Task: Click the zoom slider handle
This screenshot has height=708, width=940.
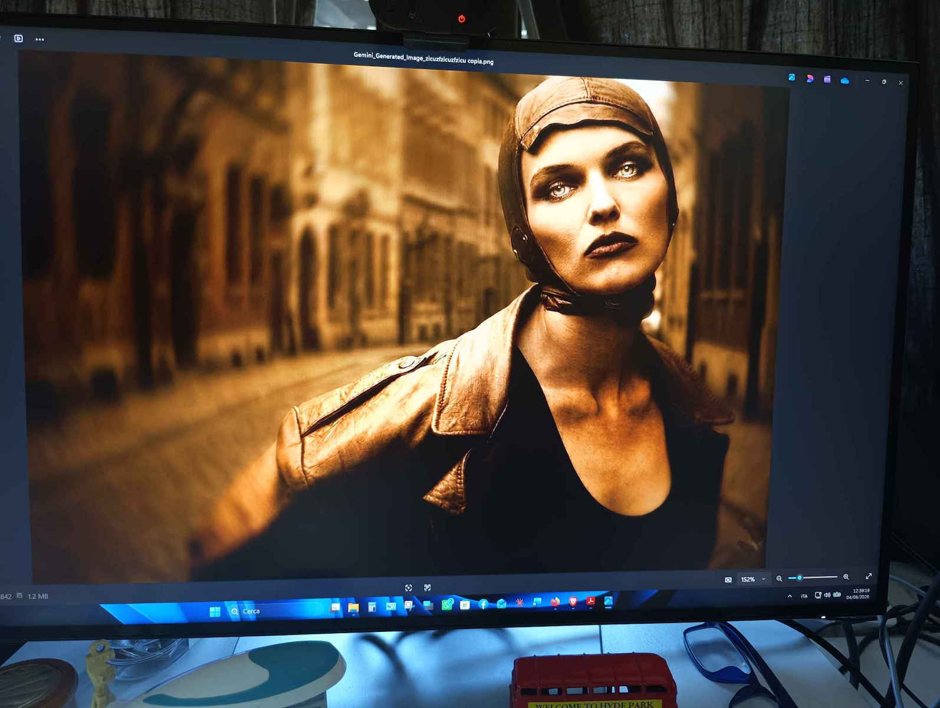Action: [x=800, y=578]
